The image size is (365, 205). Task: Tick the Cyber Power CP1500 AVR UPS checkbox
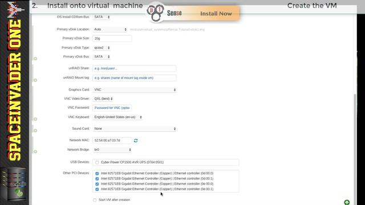point(97,162)
